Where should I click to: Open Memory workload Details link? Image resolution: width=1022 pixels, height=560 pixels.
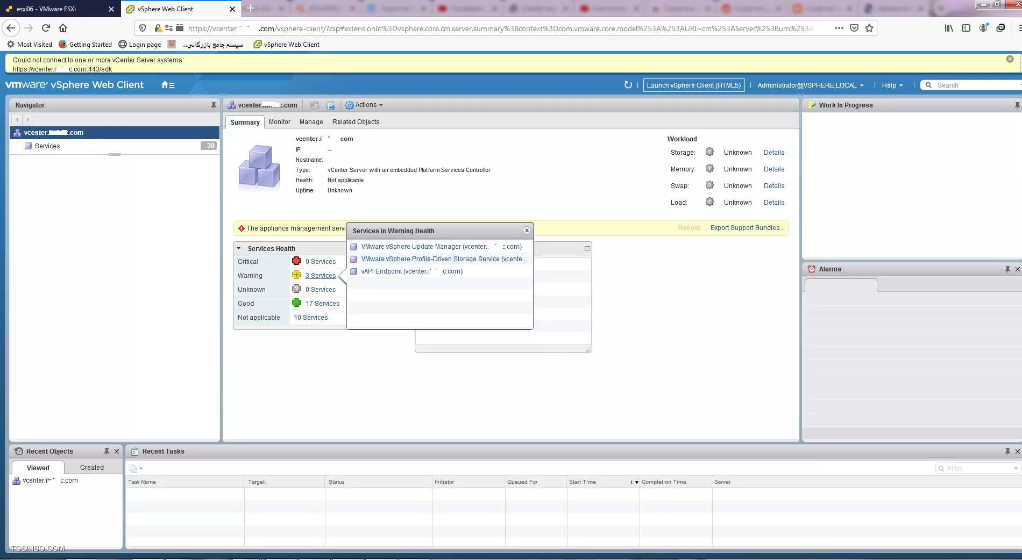(773, 169)
